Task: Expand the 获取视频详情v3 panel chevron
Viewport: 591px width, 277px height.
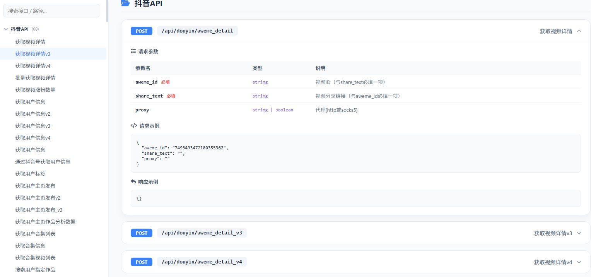Action: click(579, 233)
